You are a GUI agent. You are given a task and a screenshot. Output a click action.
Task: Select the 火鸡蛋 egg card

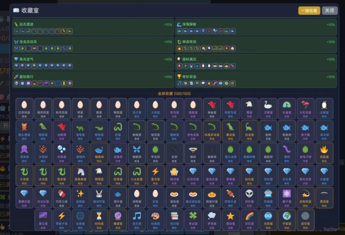(156, 108)
